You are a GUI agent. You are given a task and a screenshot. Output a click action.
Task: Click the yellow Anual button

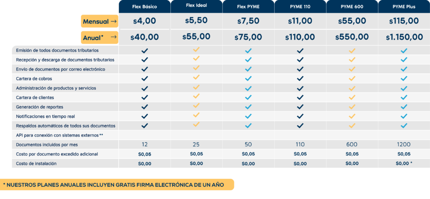click(x=100, y=38)
